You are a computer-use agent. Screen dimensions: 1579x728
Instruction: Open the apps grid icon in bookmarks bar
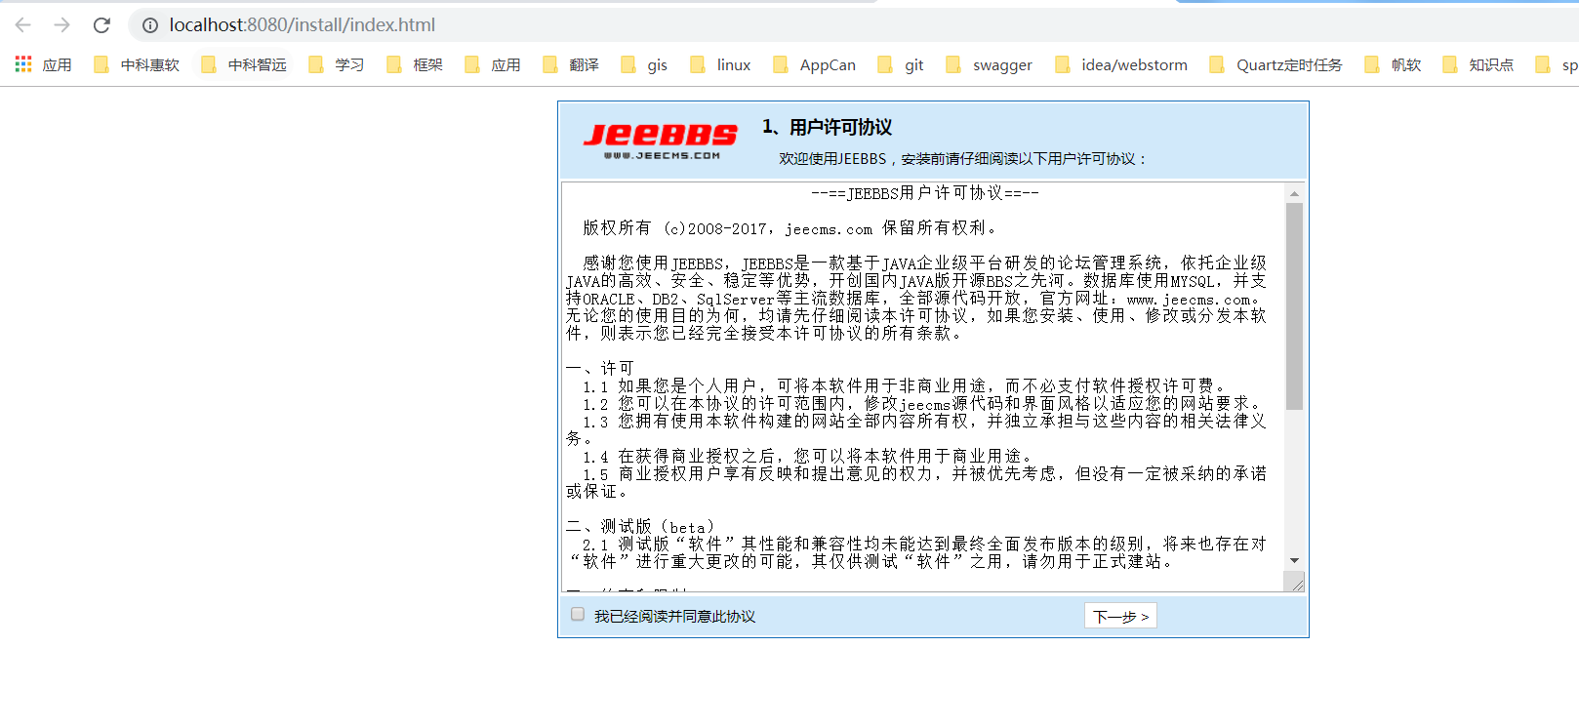(23, 64)
